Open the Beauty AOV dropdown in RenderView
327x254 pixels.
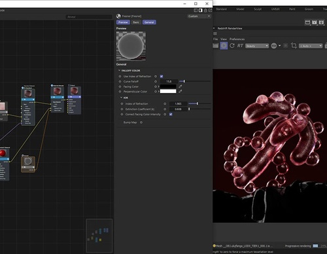(x=257, y=46)
